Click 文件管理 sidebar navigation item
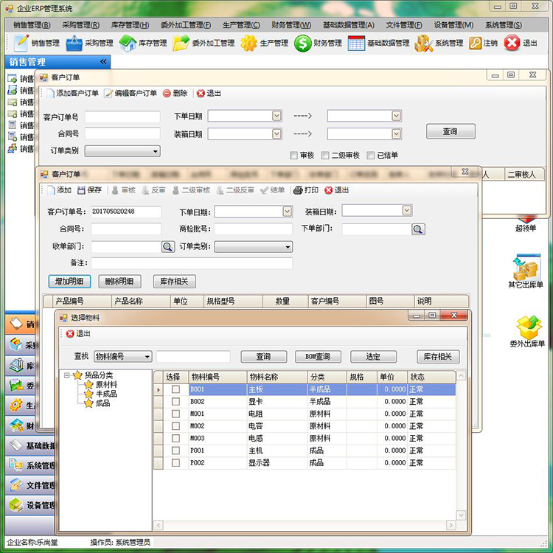The width and height of the screenshot is (553, 553). (x=30, y=485)
